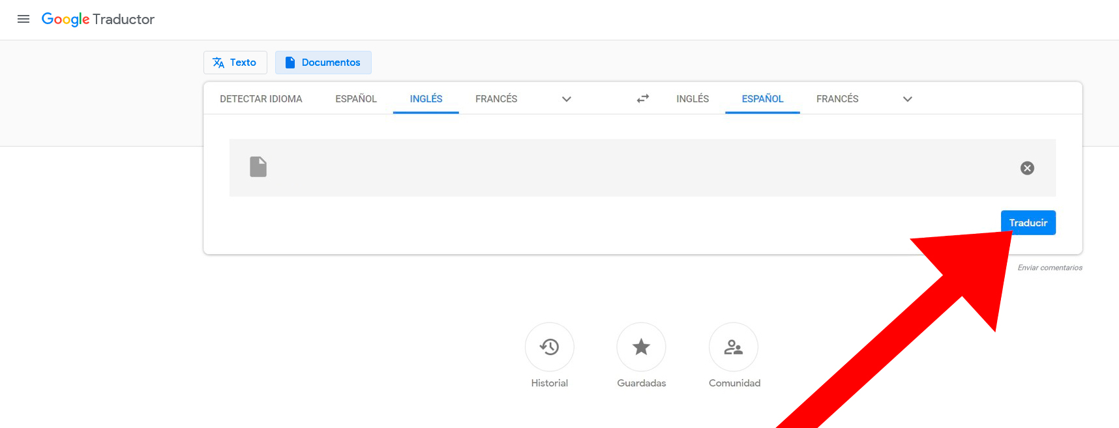The width and height of the screenshot is (1119, 428).
Task: Expand the source language list chevron
Action: 567,99
